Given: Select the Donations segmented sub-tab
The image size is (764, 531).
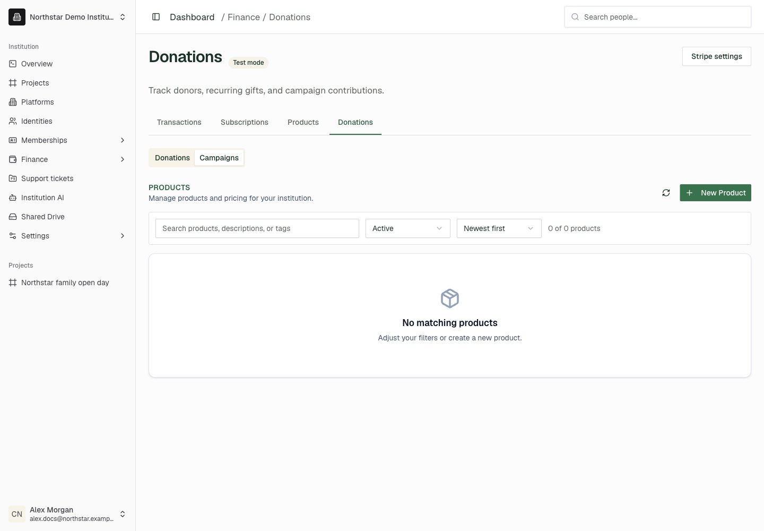Looking at the screenshot, I should pyautogui.click(x=172, y=158).
